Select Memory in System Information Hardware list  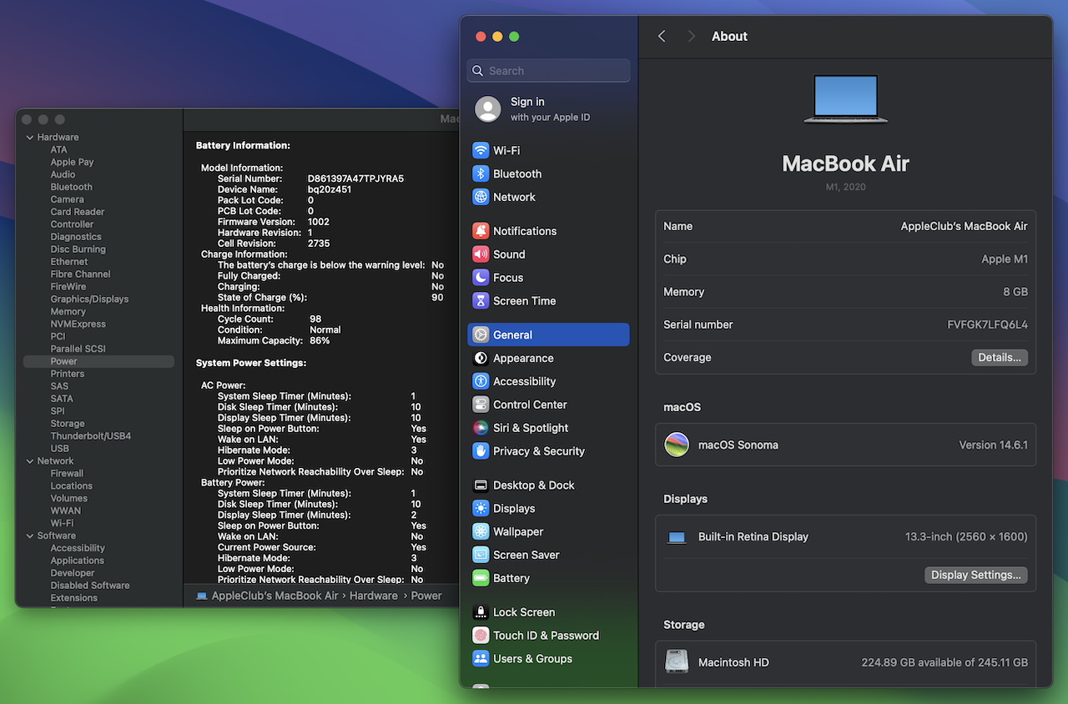click(x=68, y=312)
